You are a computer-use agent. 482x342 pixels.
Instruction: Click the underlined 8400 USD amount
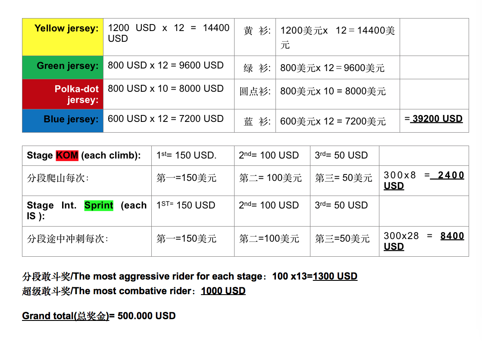click(424, 241)
